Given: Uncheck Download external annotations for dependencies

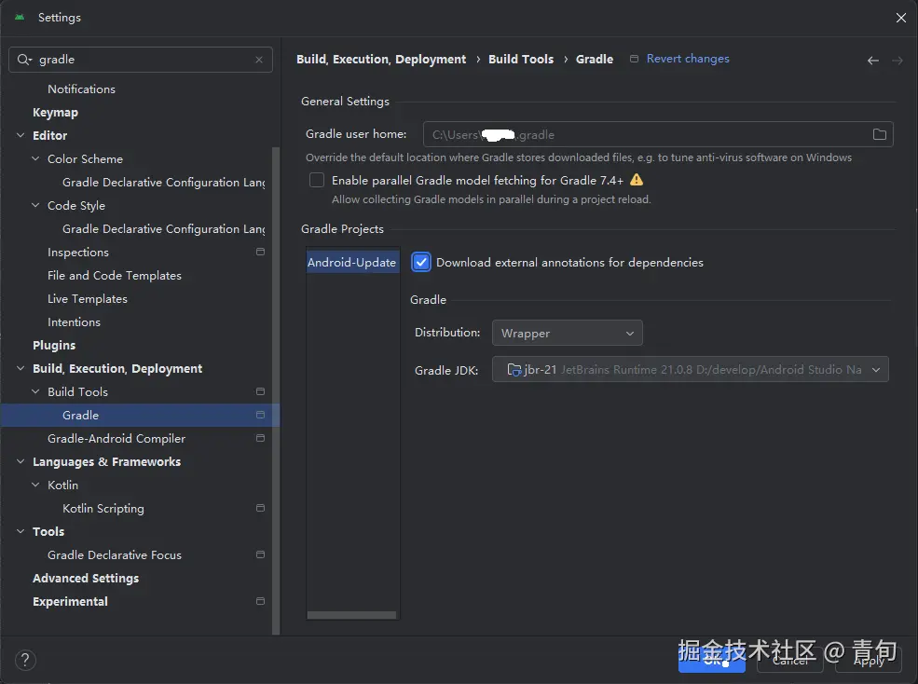Looking at the screenshot, I should [x=421, y=262].
